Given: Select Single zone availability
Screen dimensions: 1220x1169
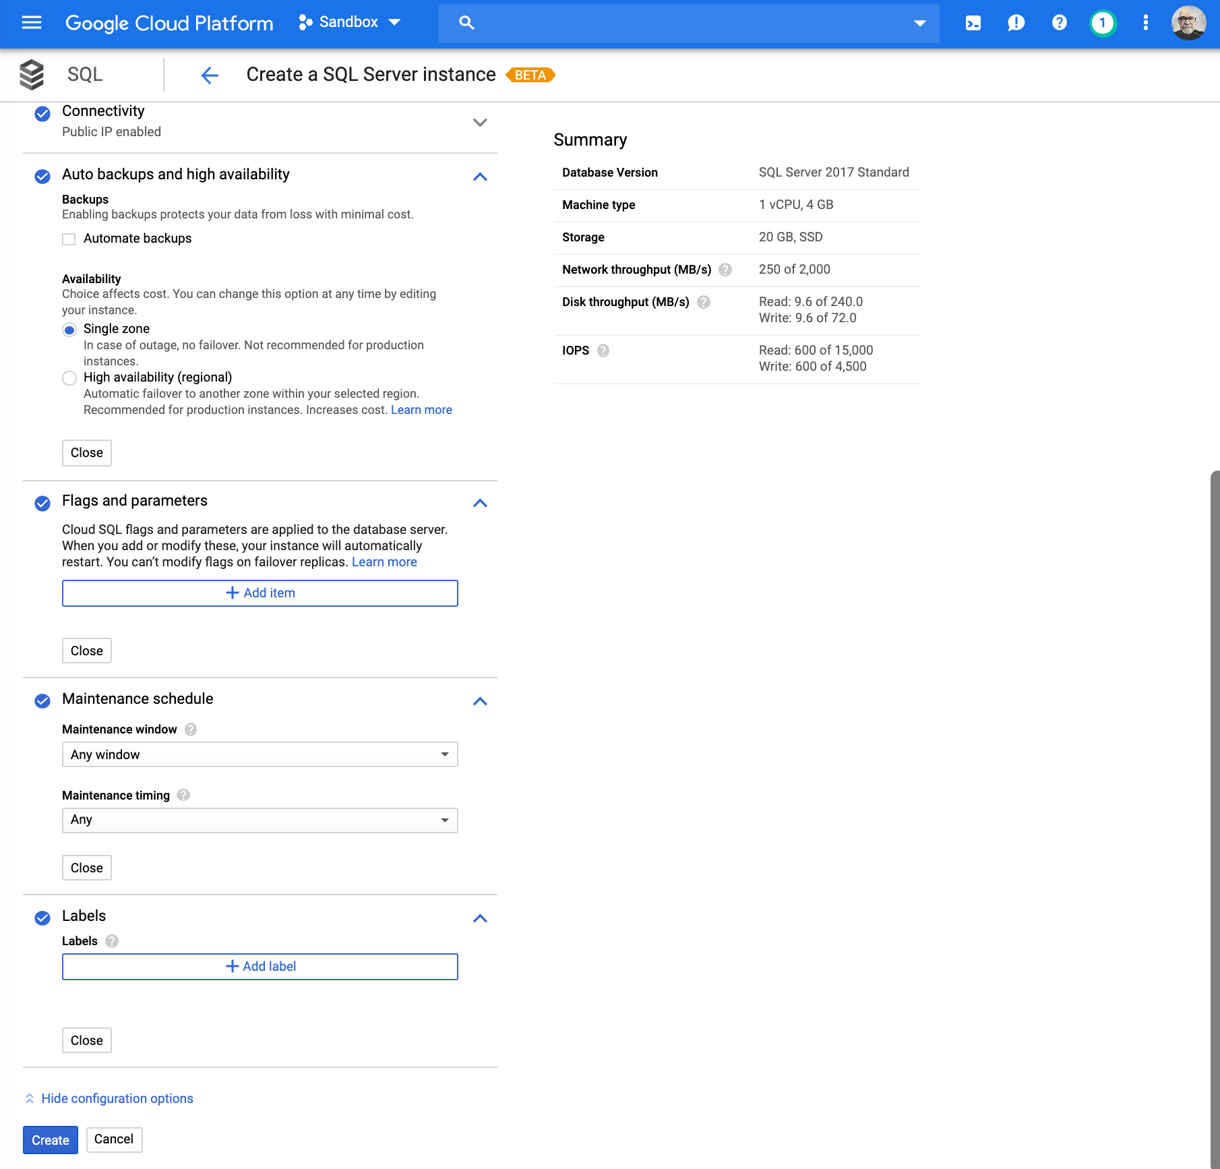Looking at the screenshot, I should tap(69, 330).
